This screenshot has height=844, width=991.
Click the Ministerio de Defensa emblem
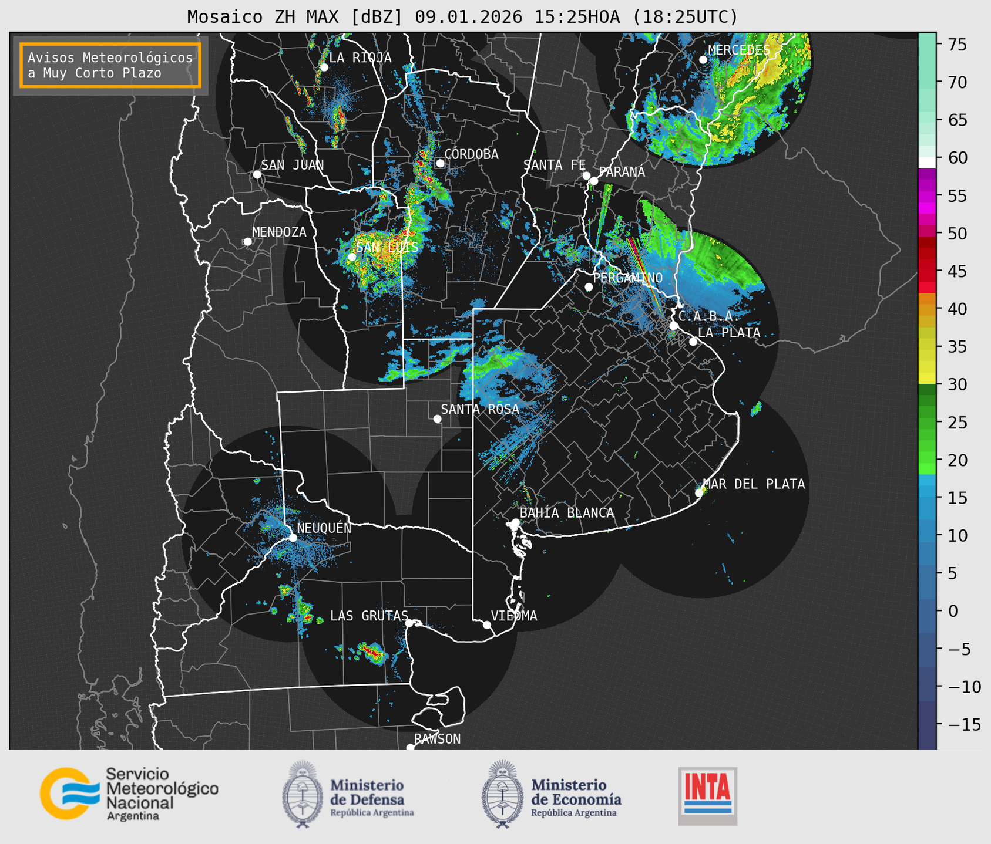(303, 795)
